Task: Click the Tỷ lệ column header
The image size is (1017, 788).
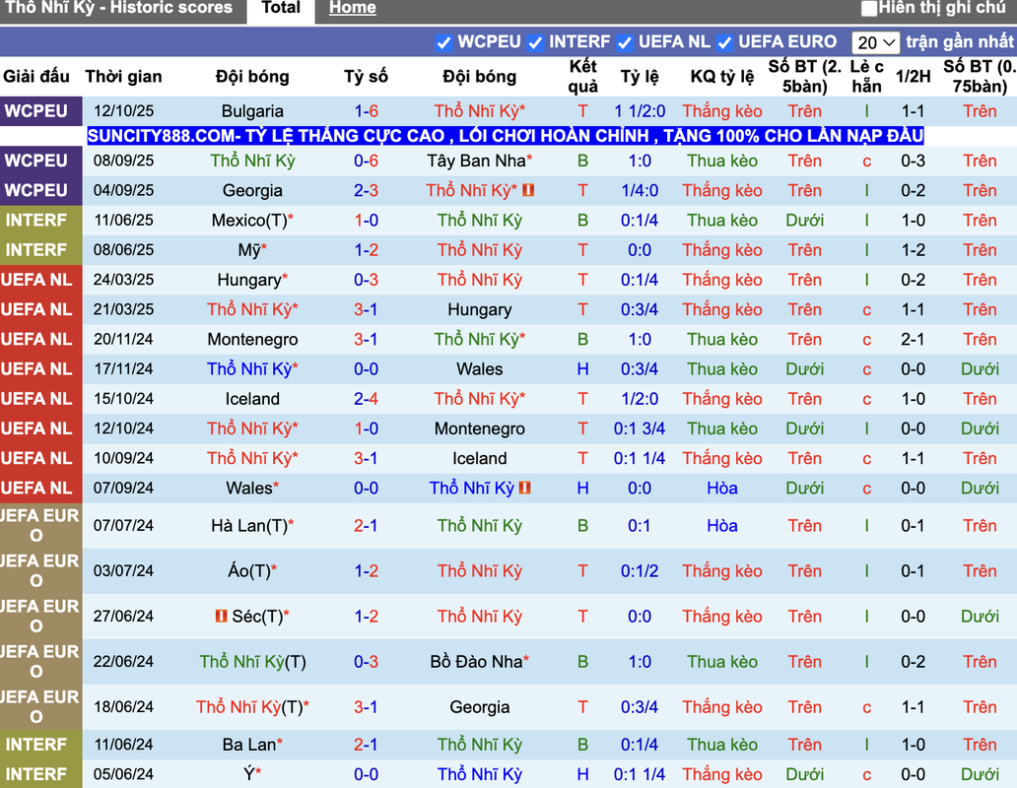Action: pos(639,77)
